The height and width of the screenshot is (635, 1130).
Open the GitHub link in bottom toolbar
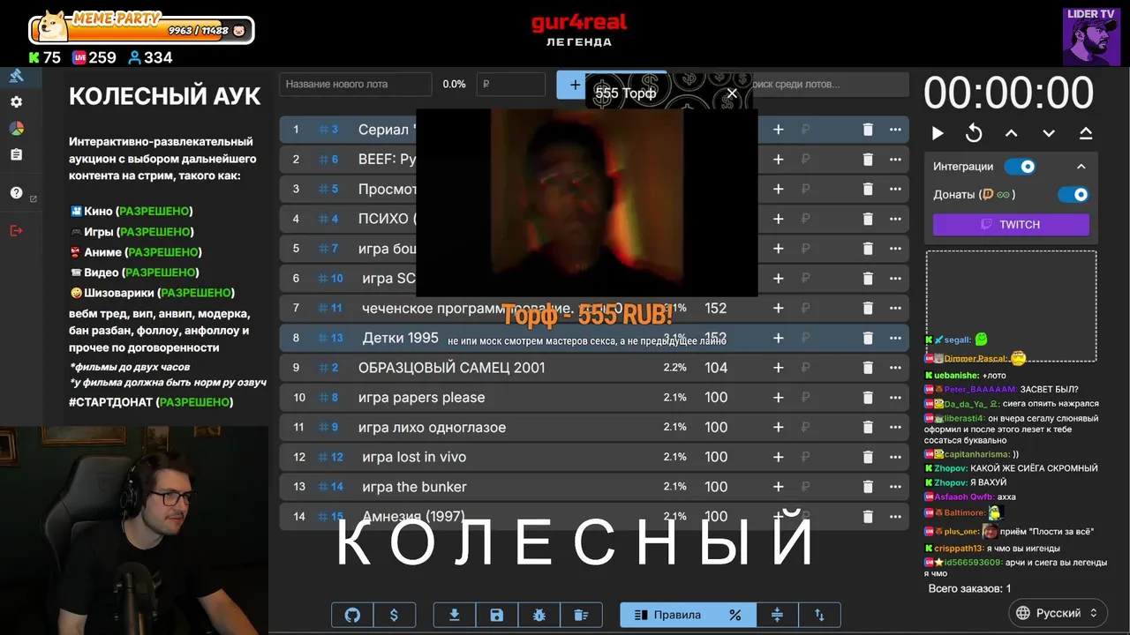(352, 615)
